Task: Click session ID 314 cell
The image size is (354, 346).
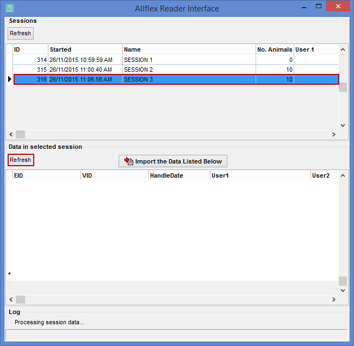Action: point(30,60)
